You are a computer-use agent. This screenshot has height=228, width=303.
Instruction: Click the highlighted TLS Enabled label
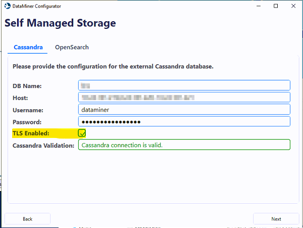[x=31, y=133]
